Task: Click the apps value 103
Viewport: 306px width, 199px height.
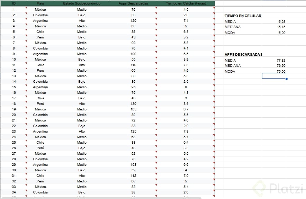Action: point(133,165)
